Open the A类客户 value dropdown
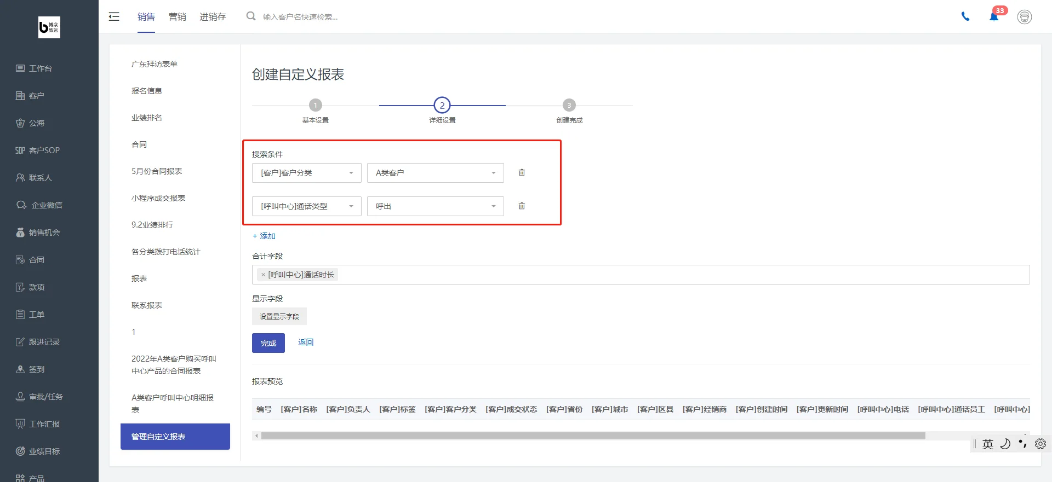This screenshot has height=482, width=1052. click(x=436, y=173)
